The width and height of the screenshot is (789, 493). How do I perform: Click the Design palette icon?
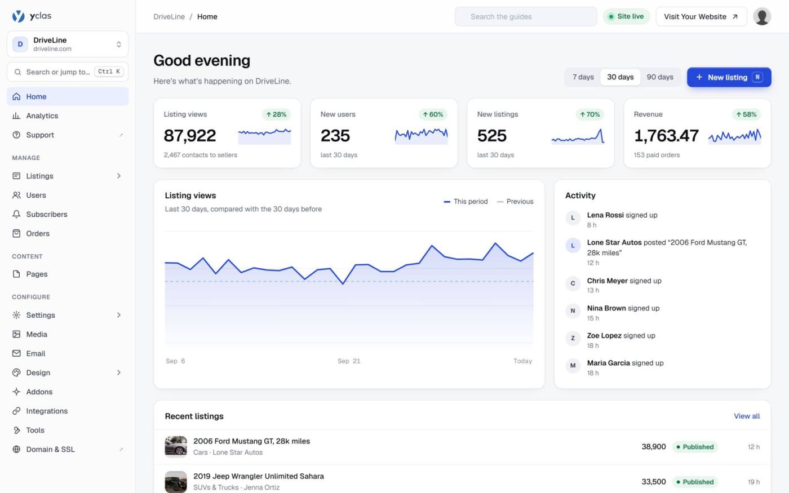(16, 372)
